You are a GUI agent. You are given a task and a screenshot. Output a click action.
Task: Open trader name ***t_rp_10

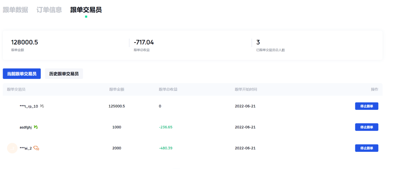pos(28,106)
